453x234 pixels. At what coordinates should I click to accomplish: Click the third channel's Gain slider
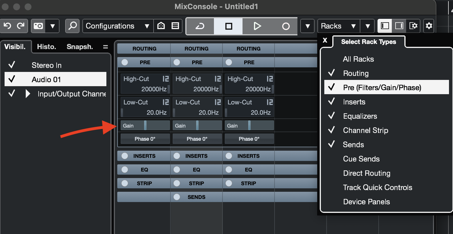(249, 126)
